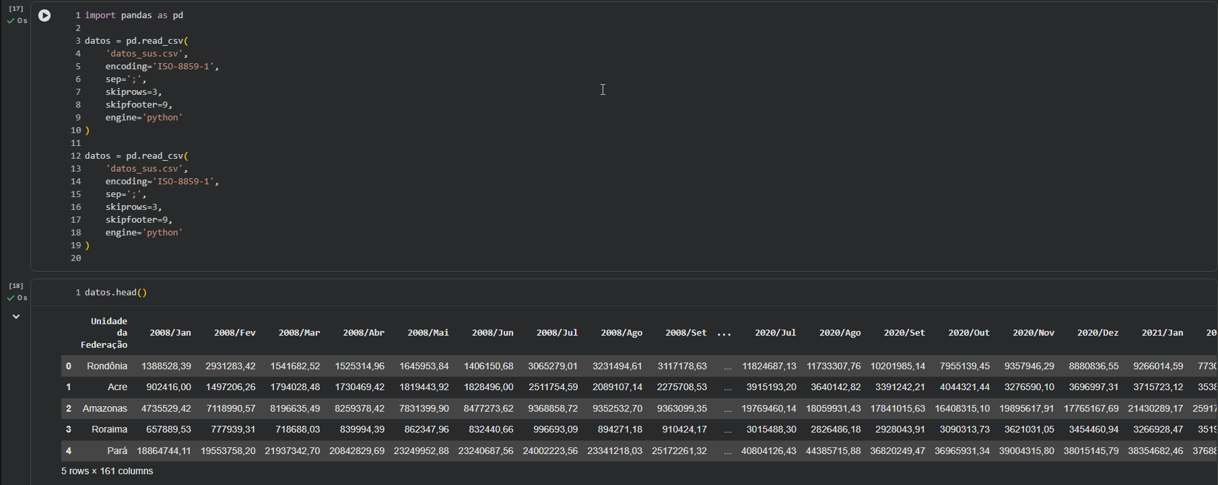1218x485 pixels.
Task: Click the 2008/Mai column header
Action: click(x=428, y=333)
